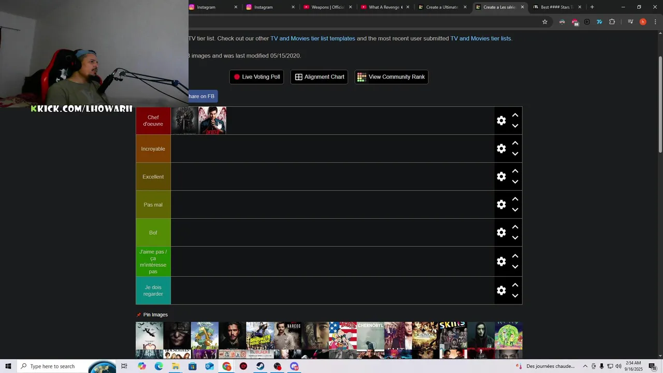
Task: Open Task View on the taskbar
Action: [124, 366]
